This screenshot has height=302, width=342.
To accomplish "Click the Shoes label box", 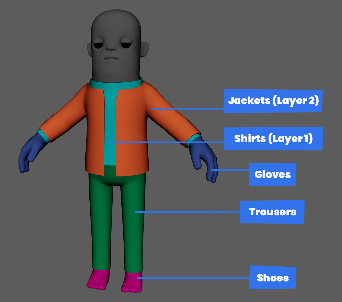I will point(273,278).
